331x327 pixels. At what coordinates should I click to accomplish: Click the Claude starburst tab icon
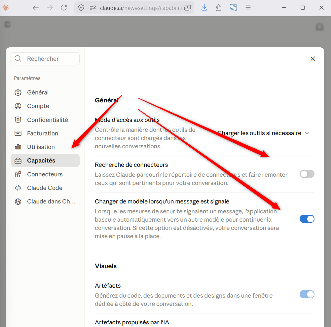(x=6, y=8)
